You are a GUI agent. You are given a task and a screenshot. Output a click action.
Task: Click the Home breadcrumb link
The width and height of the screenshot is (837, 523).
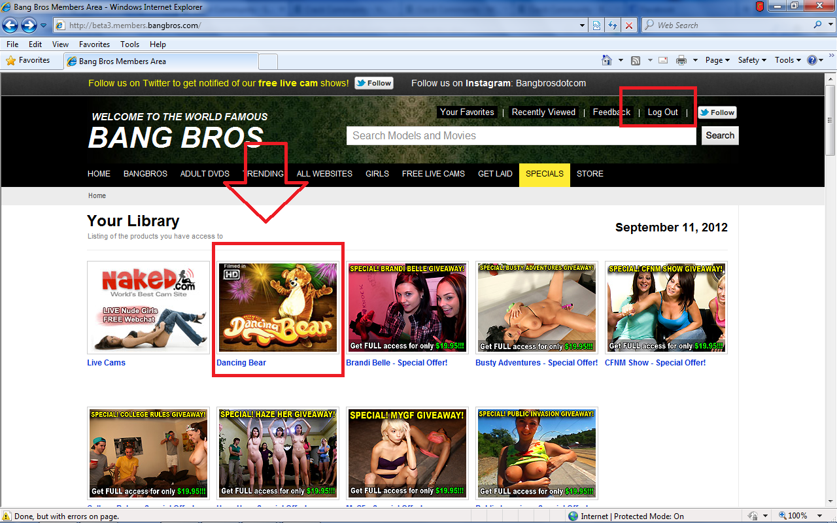tap(97, 195)
